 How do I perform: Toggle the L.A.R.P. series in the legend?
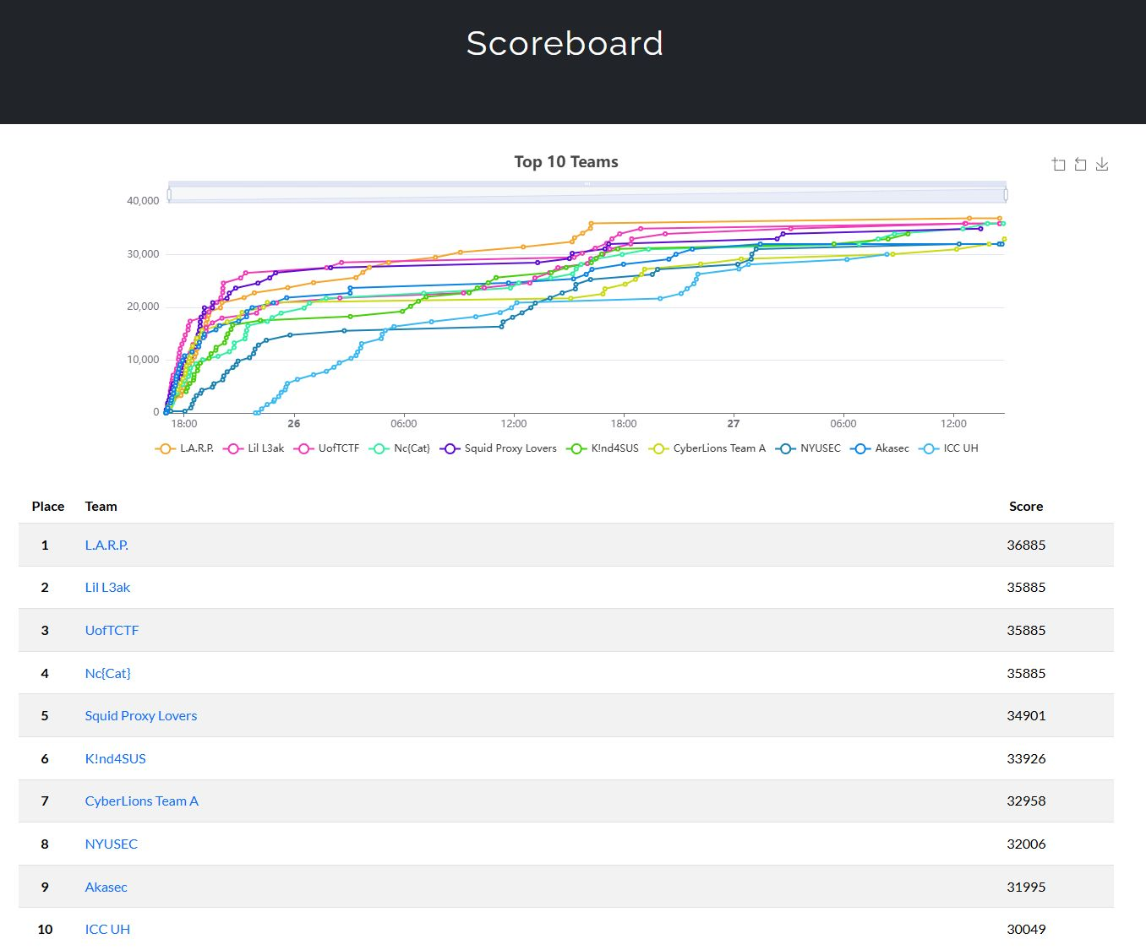click(x=194, y=448)
